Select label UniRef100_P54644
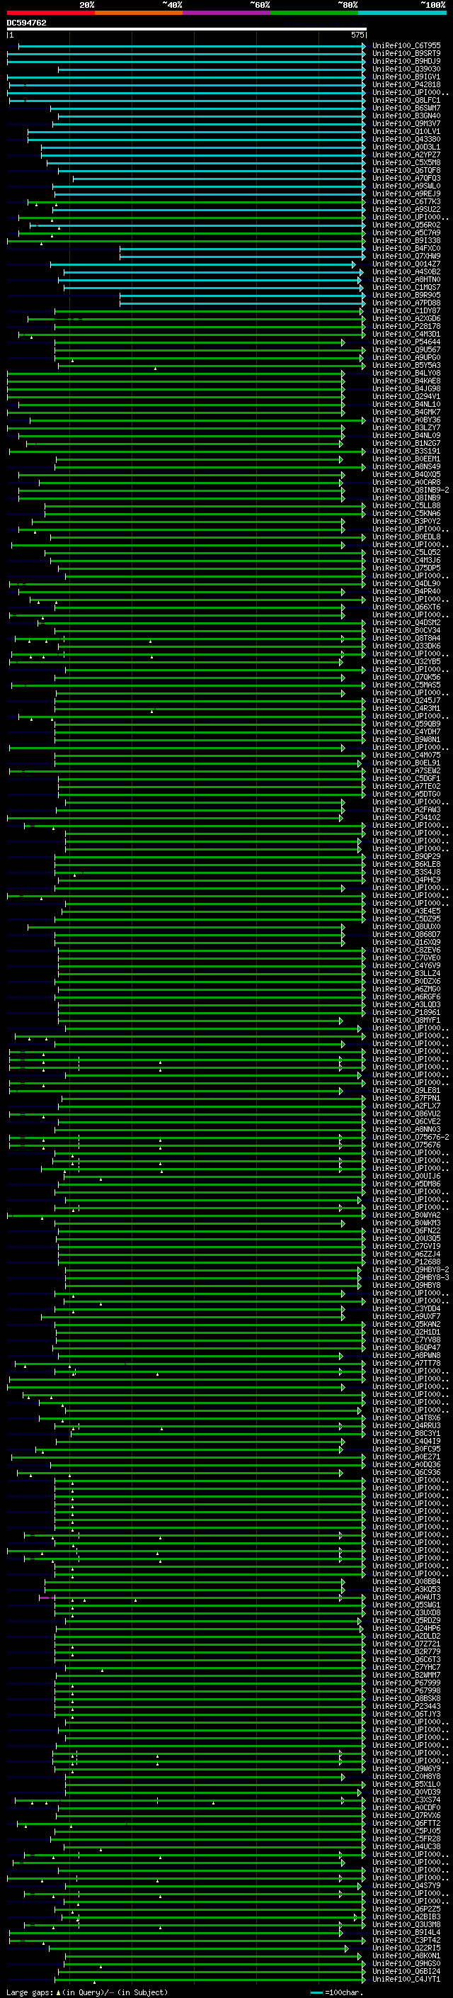The image size is (453, 1998). point(406,342)
